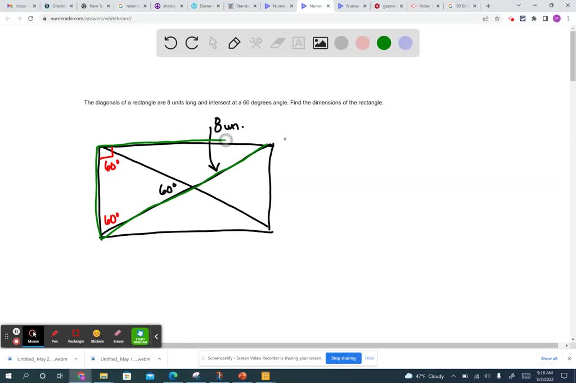Switch to the Mouse tool in the recording bar
Screen dimensions: 576x383
click(33, 337)
